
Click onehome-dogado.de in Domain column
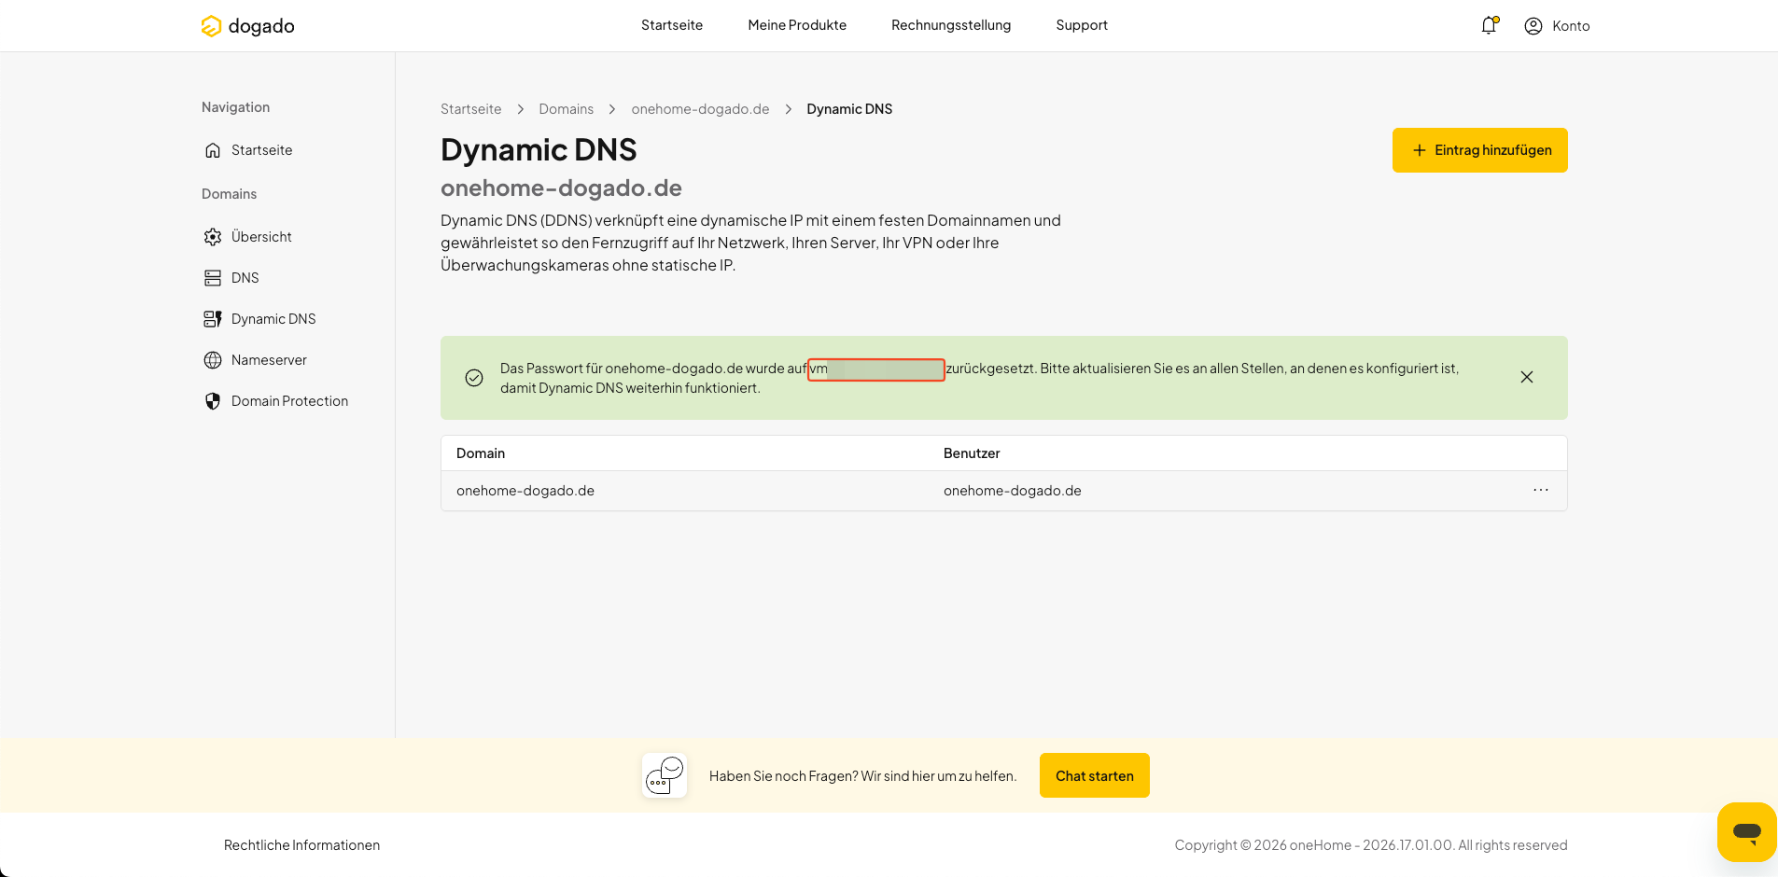(x=525, y=491)
